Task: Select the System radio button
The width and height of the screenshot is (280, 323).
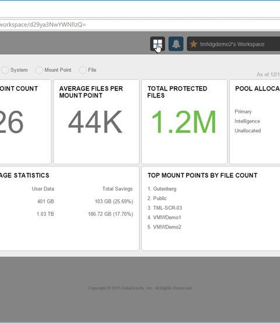Action: [x=5, y=70]
